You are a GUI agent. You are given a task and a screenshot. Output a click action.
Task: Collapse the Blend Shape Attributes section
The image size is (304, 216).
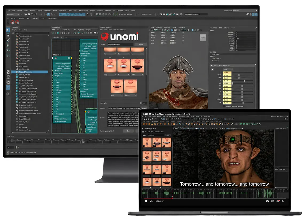212,66
